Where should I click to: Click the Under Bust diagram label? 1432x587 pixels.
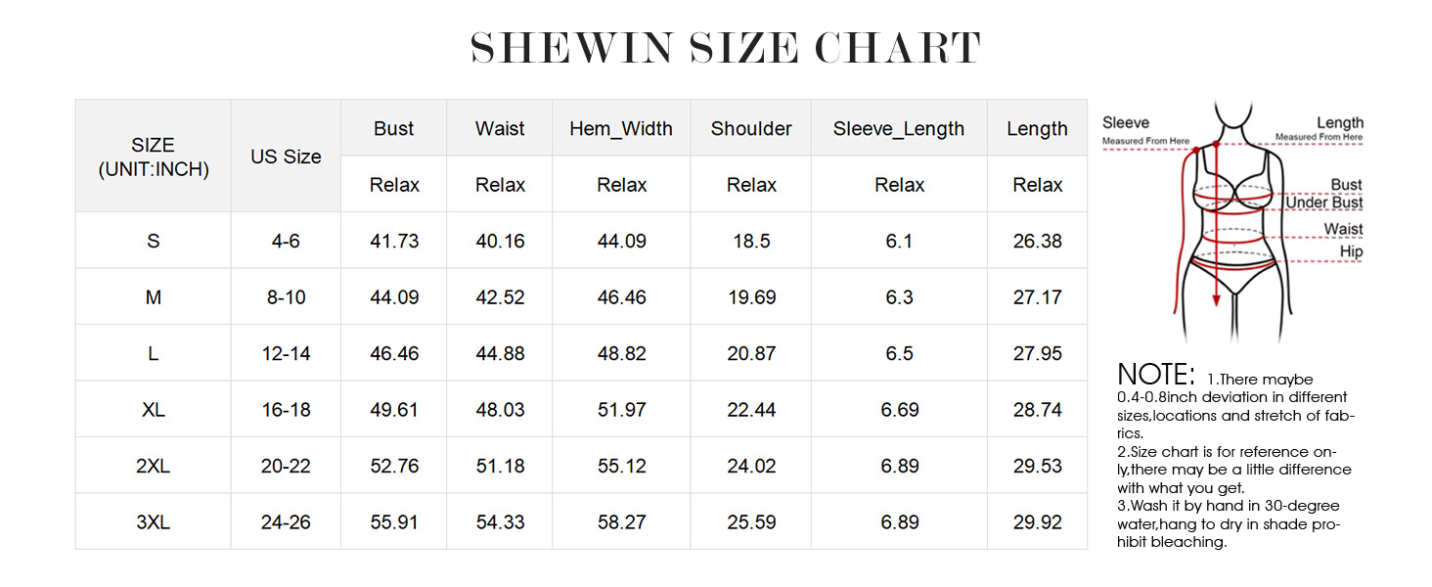point(1323,203)
